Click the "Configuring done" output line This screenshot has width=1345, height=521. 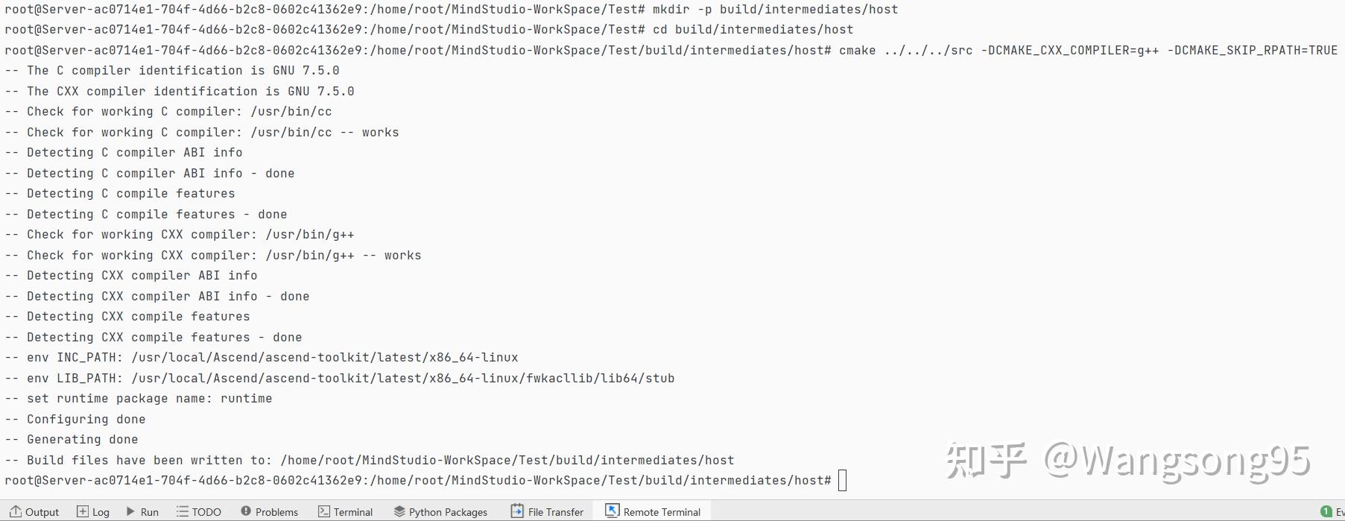(x=86, y=419)
